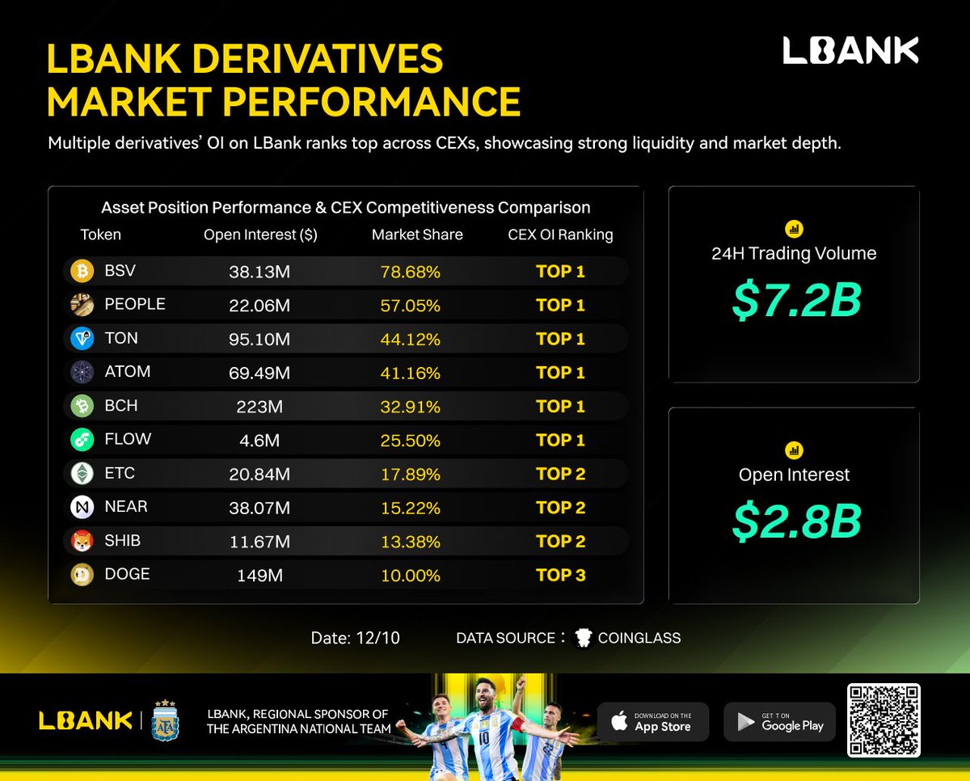The width and height of the screenshot is (970, 781).
Task: Click the 15.22% market share value
Action: tap(411, 509)
